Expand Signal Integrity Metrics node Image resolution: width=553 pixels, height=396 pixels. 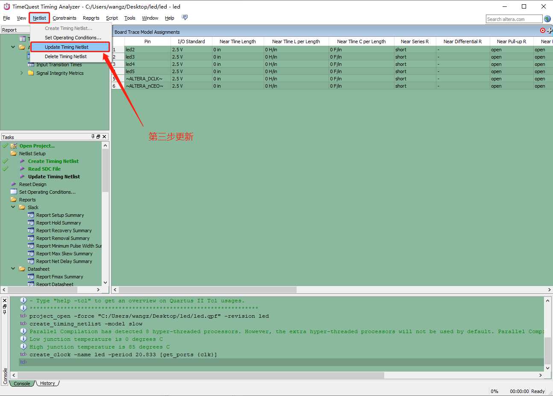(22, 73)
